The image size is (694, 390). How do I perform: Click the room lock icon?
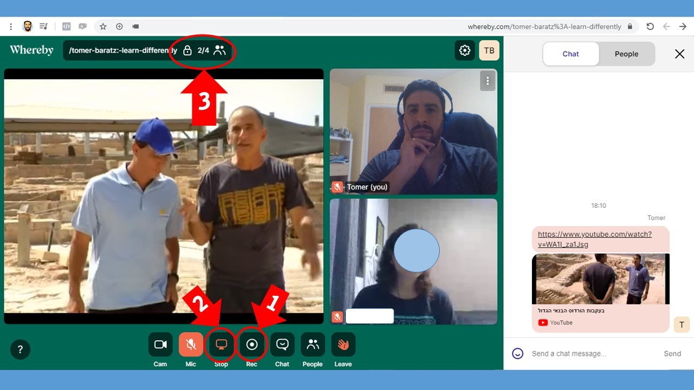(x=188, y=51)
